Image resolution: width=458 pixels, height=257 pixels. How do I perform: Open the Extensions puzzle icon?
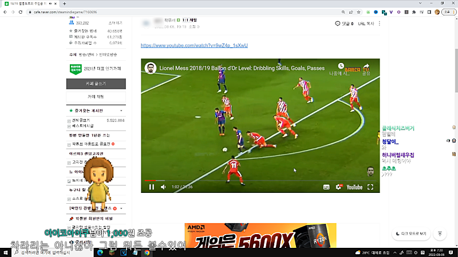click(414, 12)
